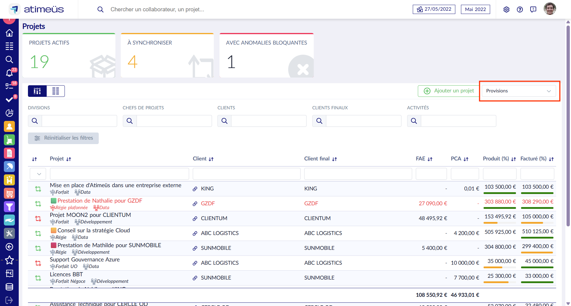This screenshot has width=571, height=306.
Task: Click the green color square of Prestation de Nathalie
Action: coord(54,201)
